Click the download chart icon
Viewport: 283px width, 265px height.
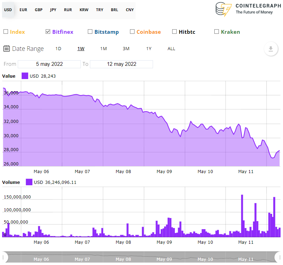tap(271, 49)
